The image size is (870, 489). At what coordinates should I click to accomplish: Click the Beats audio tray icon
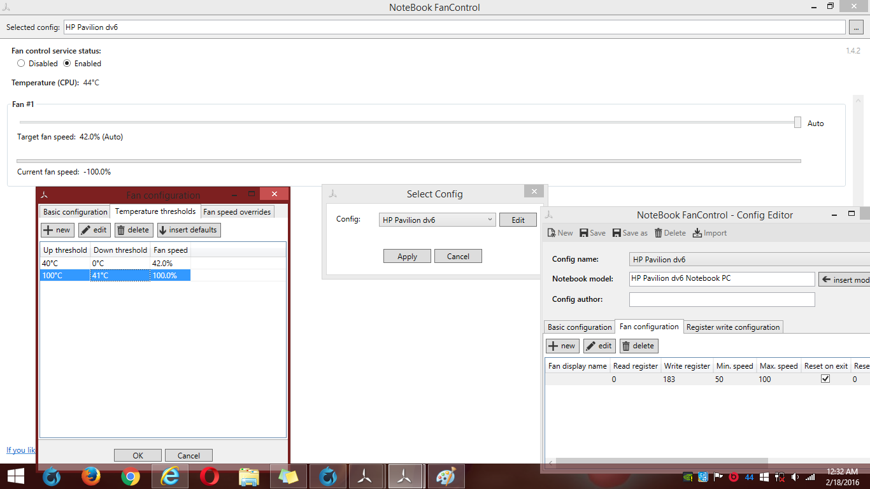732,477
